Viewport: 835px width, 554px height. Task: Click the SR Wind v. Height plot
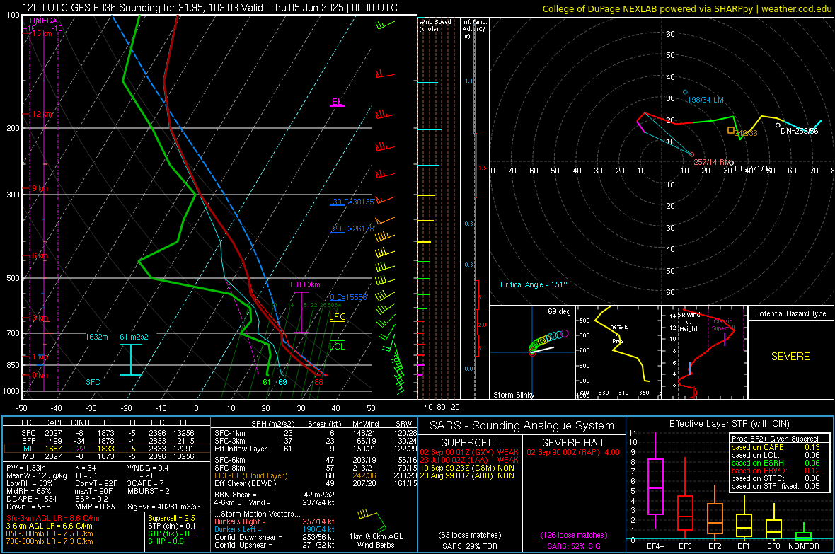point(704,352)
